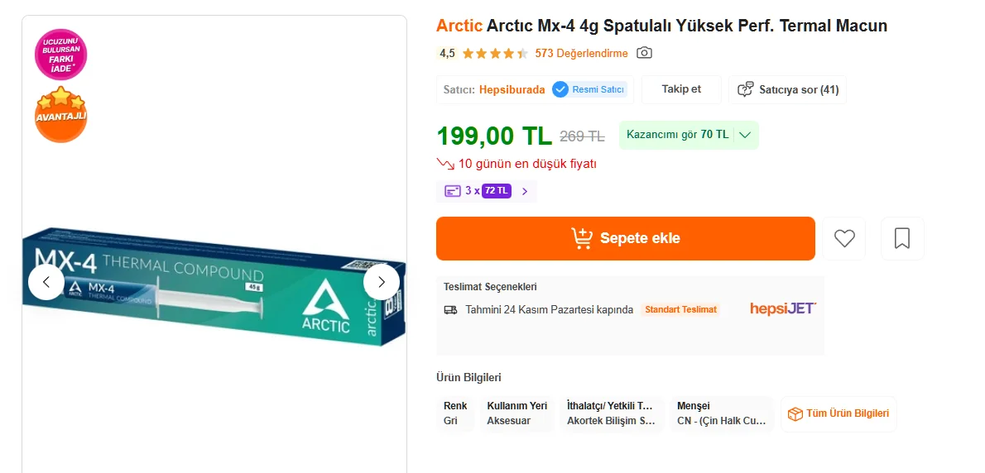Open the 573 Değerlendirme reviews link

pyautogui.click(x=581, y=53)
